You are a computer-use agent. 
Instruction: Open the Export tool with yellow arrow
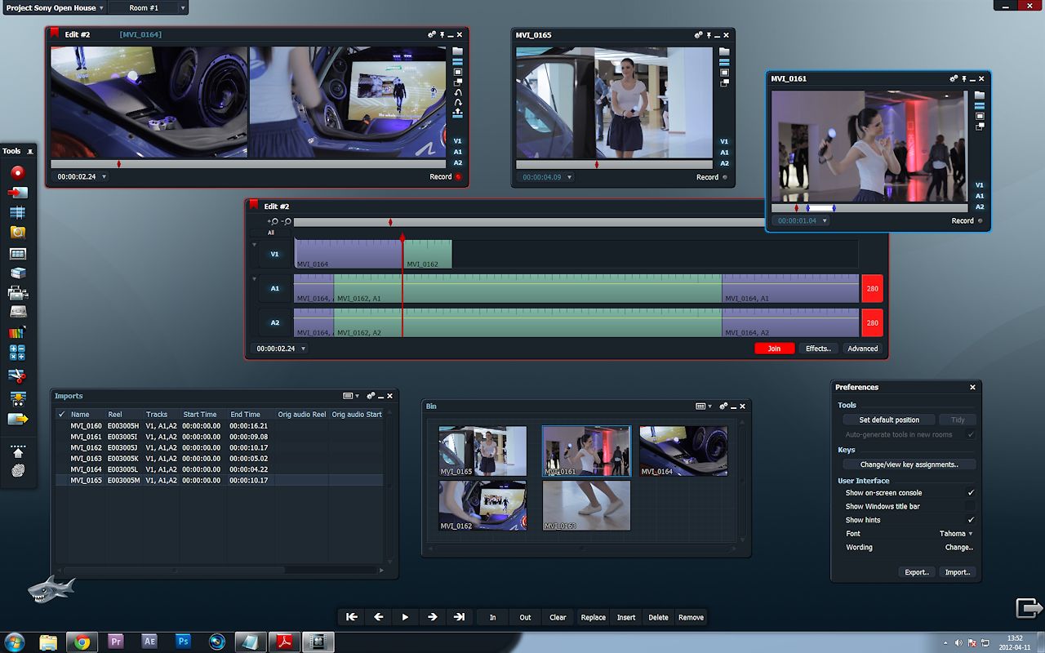[x=17, y=419]
